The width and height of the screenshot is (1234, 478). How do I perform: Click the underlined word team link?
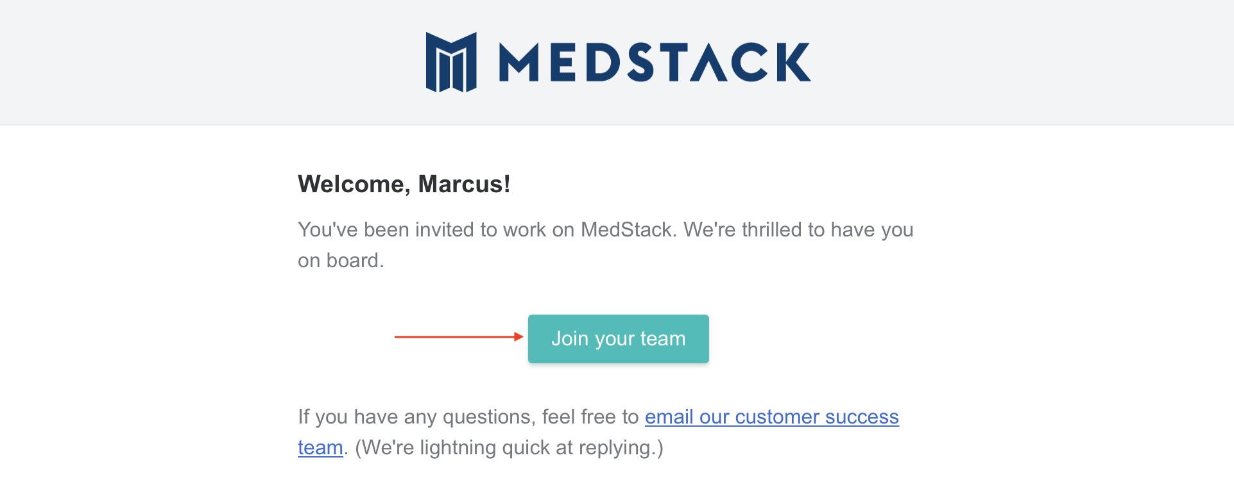[320, 448]
